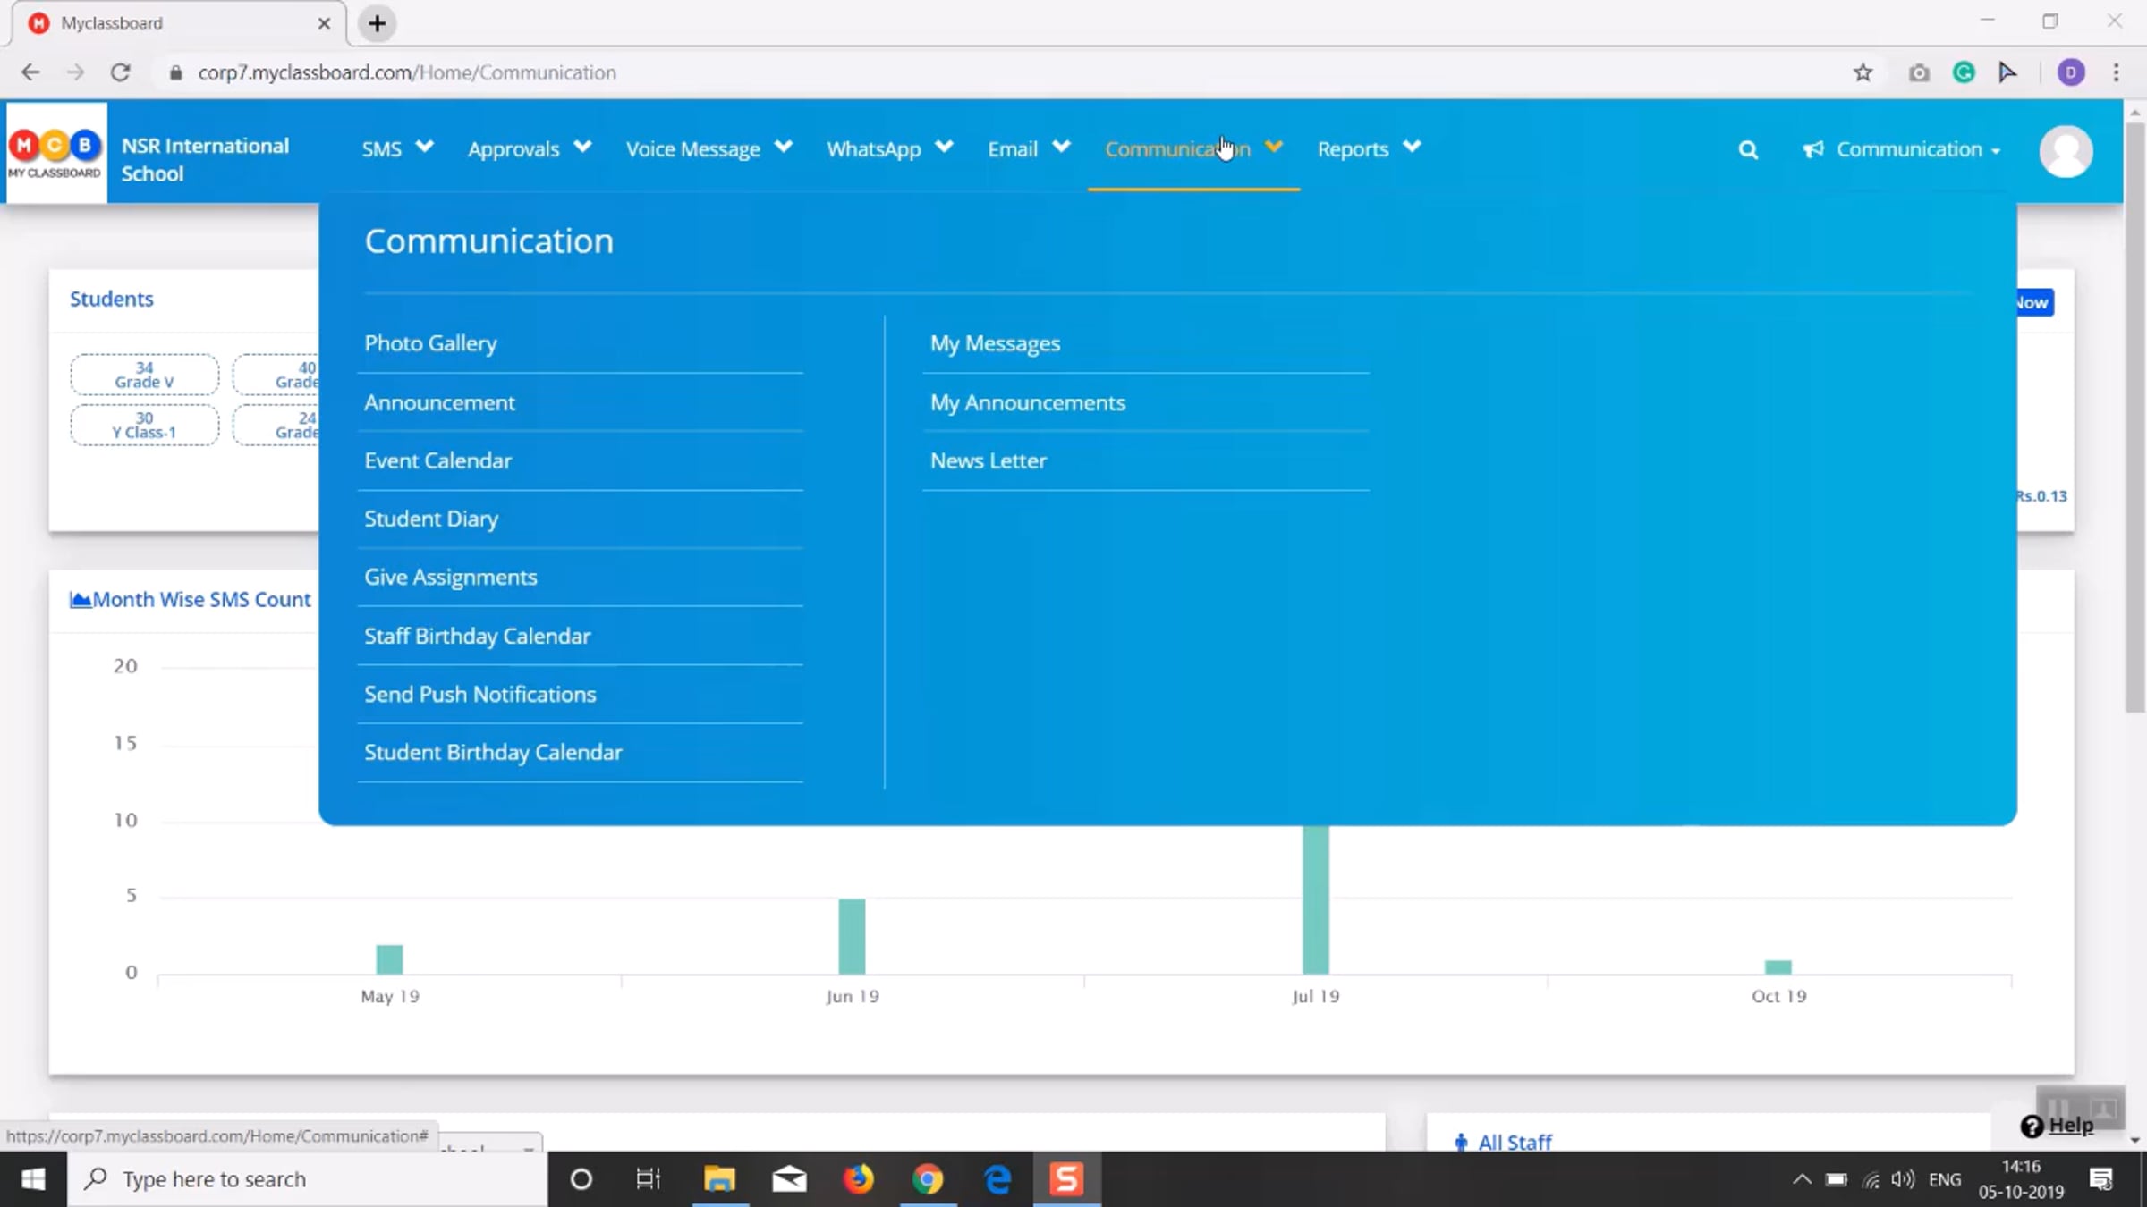Open the search magnifier icon in header
The width and height of the screenshot is (2147, 1207).
1747,150
